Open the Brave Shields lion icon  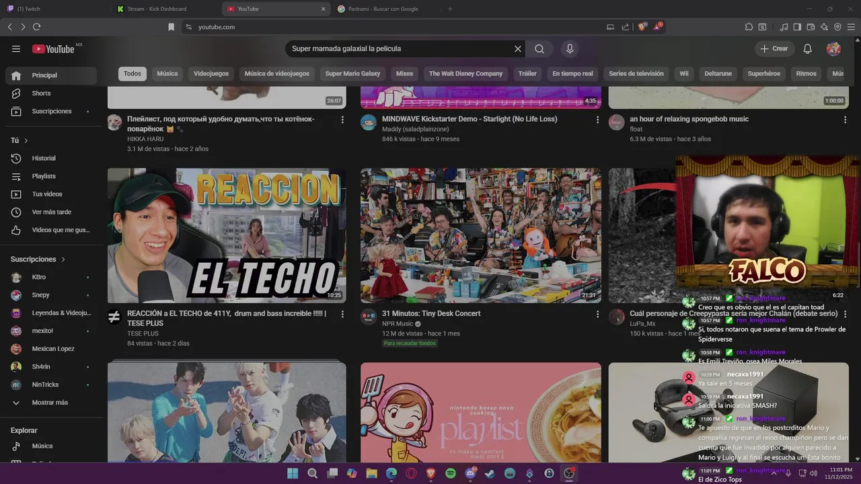[x=642, y=27]
